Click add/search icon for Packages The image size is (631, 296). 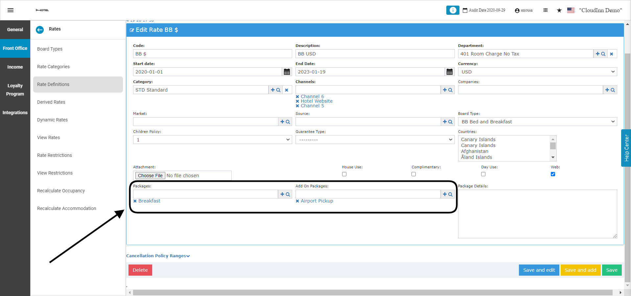click(285, 194)
